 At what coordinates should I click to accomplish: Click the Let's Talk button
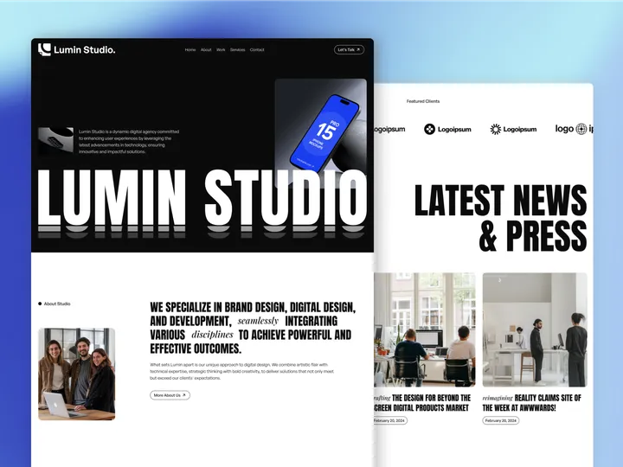(x=349, y=49)
